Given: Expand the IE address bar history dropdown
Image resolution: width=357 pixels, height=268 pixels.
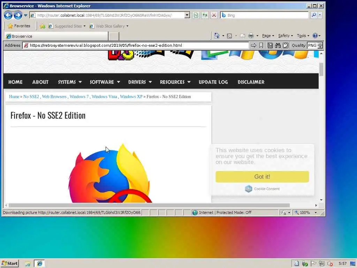Looking at the screenshot, I should 187,15.
